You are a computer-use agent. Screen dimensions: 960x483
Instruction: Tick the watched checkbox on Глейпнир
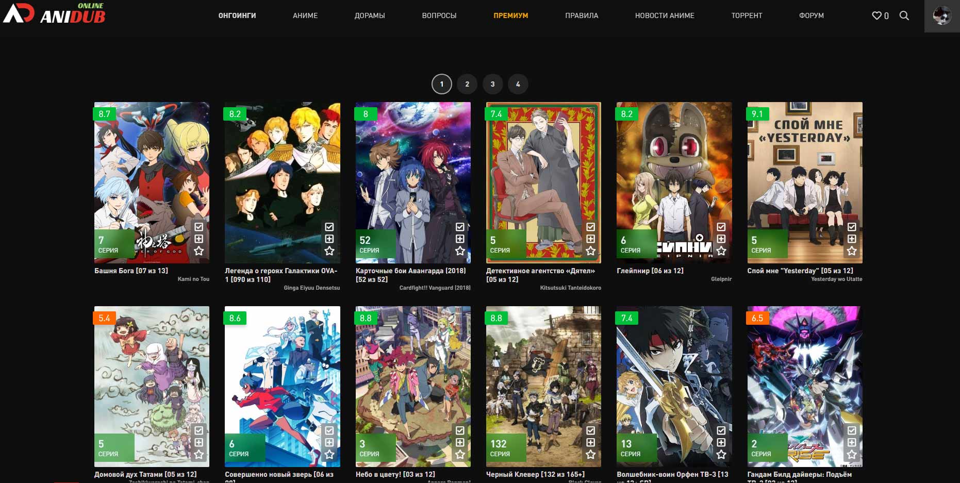click(x=721, y=227)
